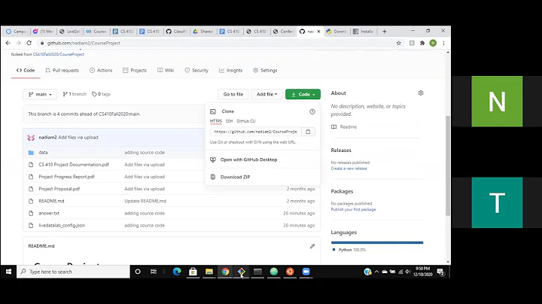The image size is (542, 304).
Task: View 0 tags link
Action: [102, 94]
